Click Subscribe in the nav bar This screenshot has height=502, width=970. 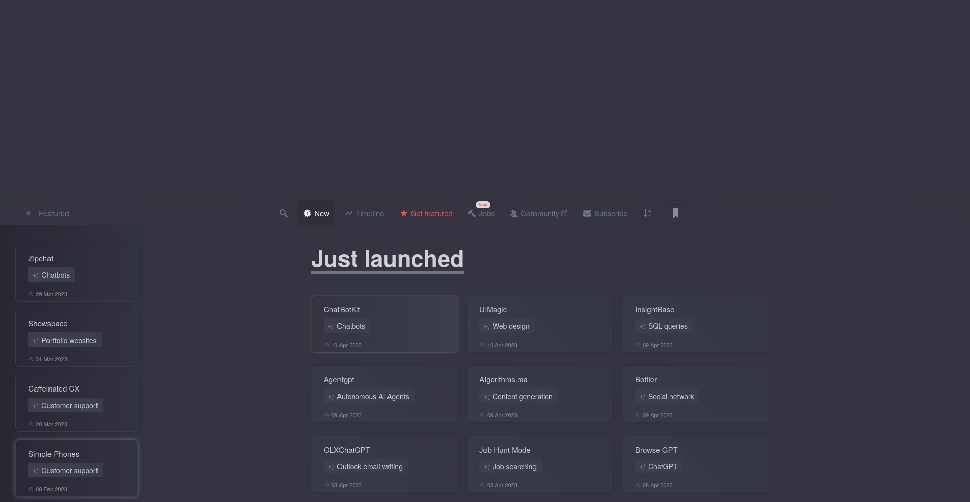(605, 213)
